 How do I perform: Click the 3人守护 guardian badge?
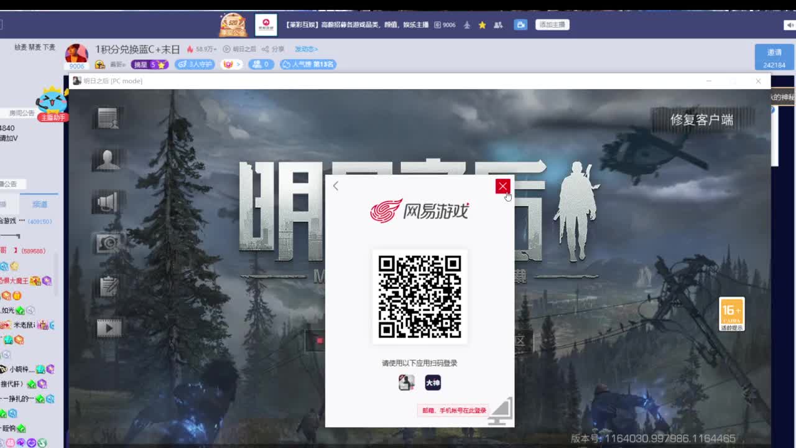[195, 64]
